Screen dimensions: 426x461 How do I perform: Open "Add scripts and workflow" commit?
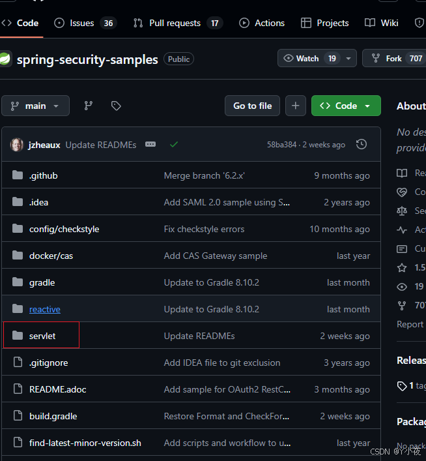(x=227, y=443)
